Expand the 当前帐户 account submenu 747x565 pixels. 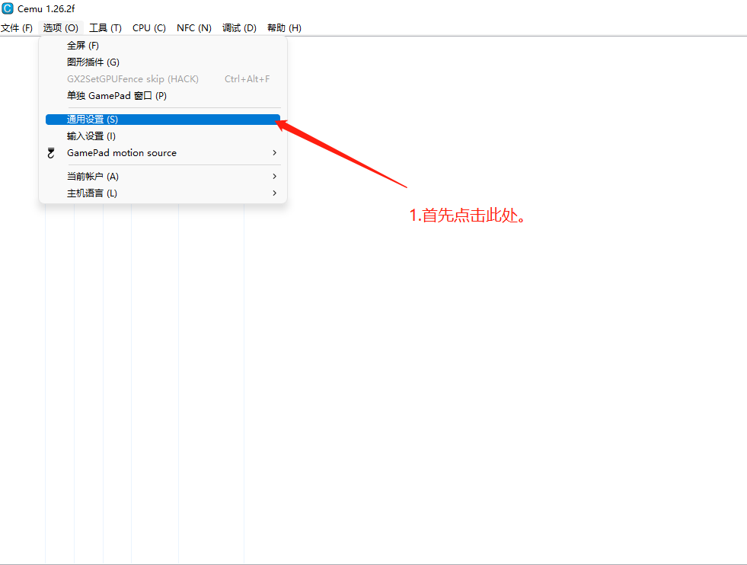(274, 176)
